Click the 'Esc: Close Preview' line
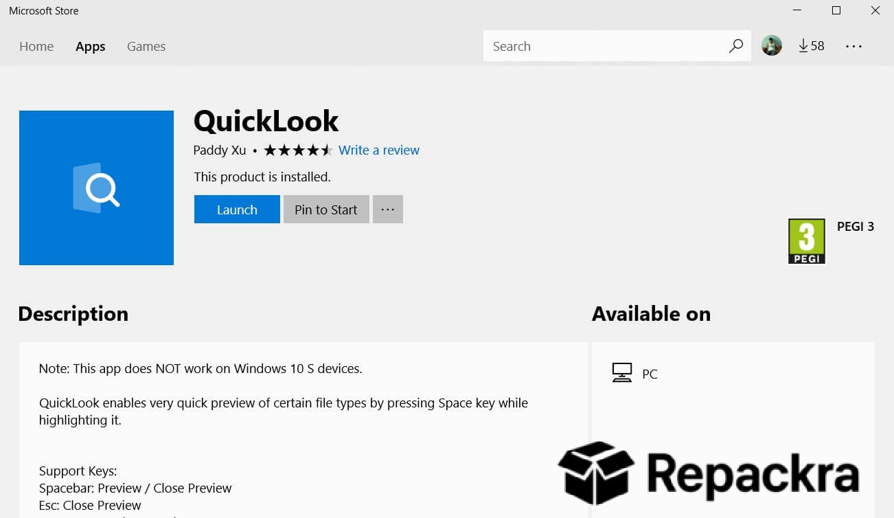The image size is (894, 518). point(90,505)
